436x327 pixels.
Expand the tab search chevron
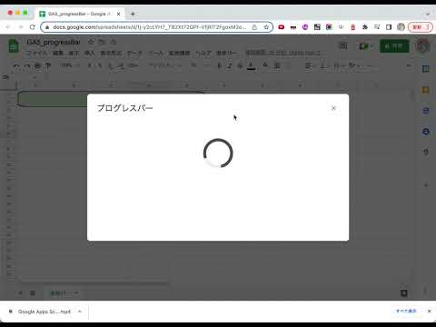(428, 14)
